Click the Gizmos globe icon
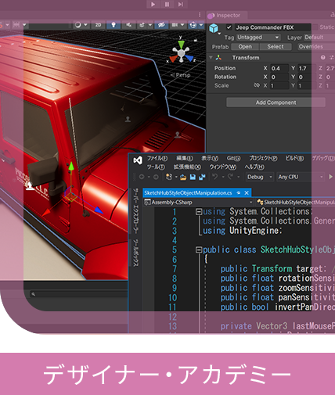This screenshot has width=335, height=395. tap(193, 25)
